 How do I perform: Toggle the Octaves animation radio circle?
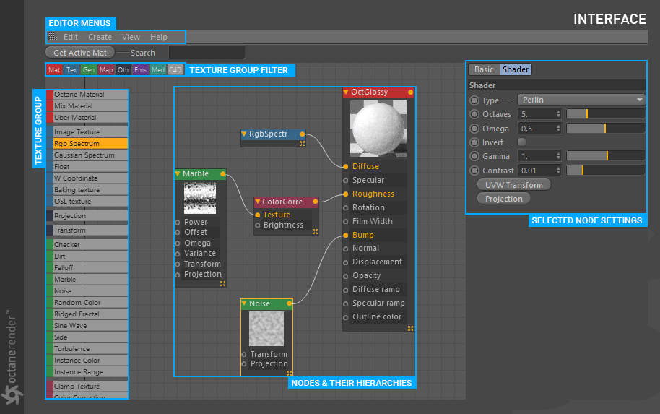click(474, 114)
